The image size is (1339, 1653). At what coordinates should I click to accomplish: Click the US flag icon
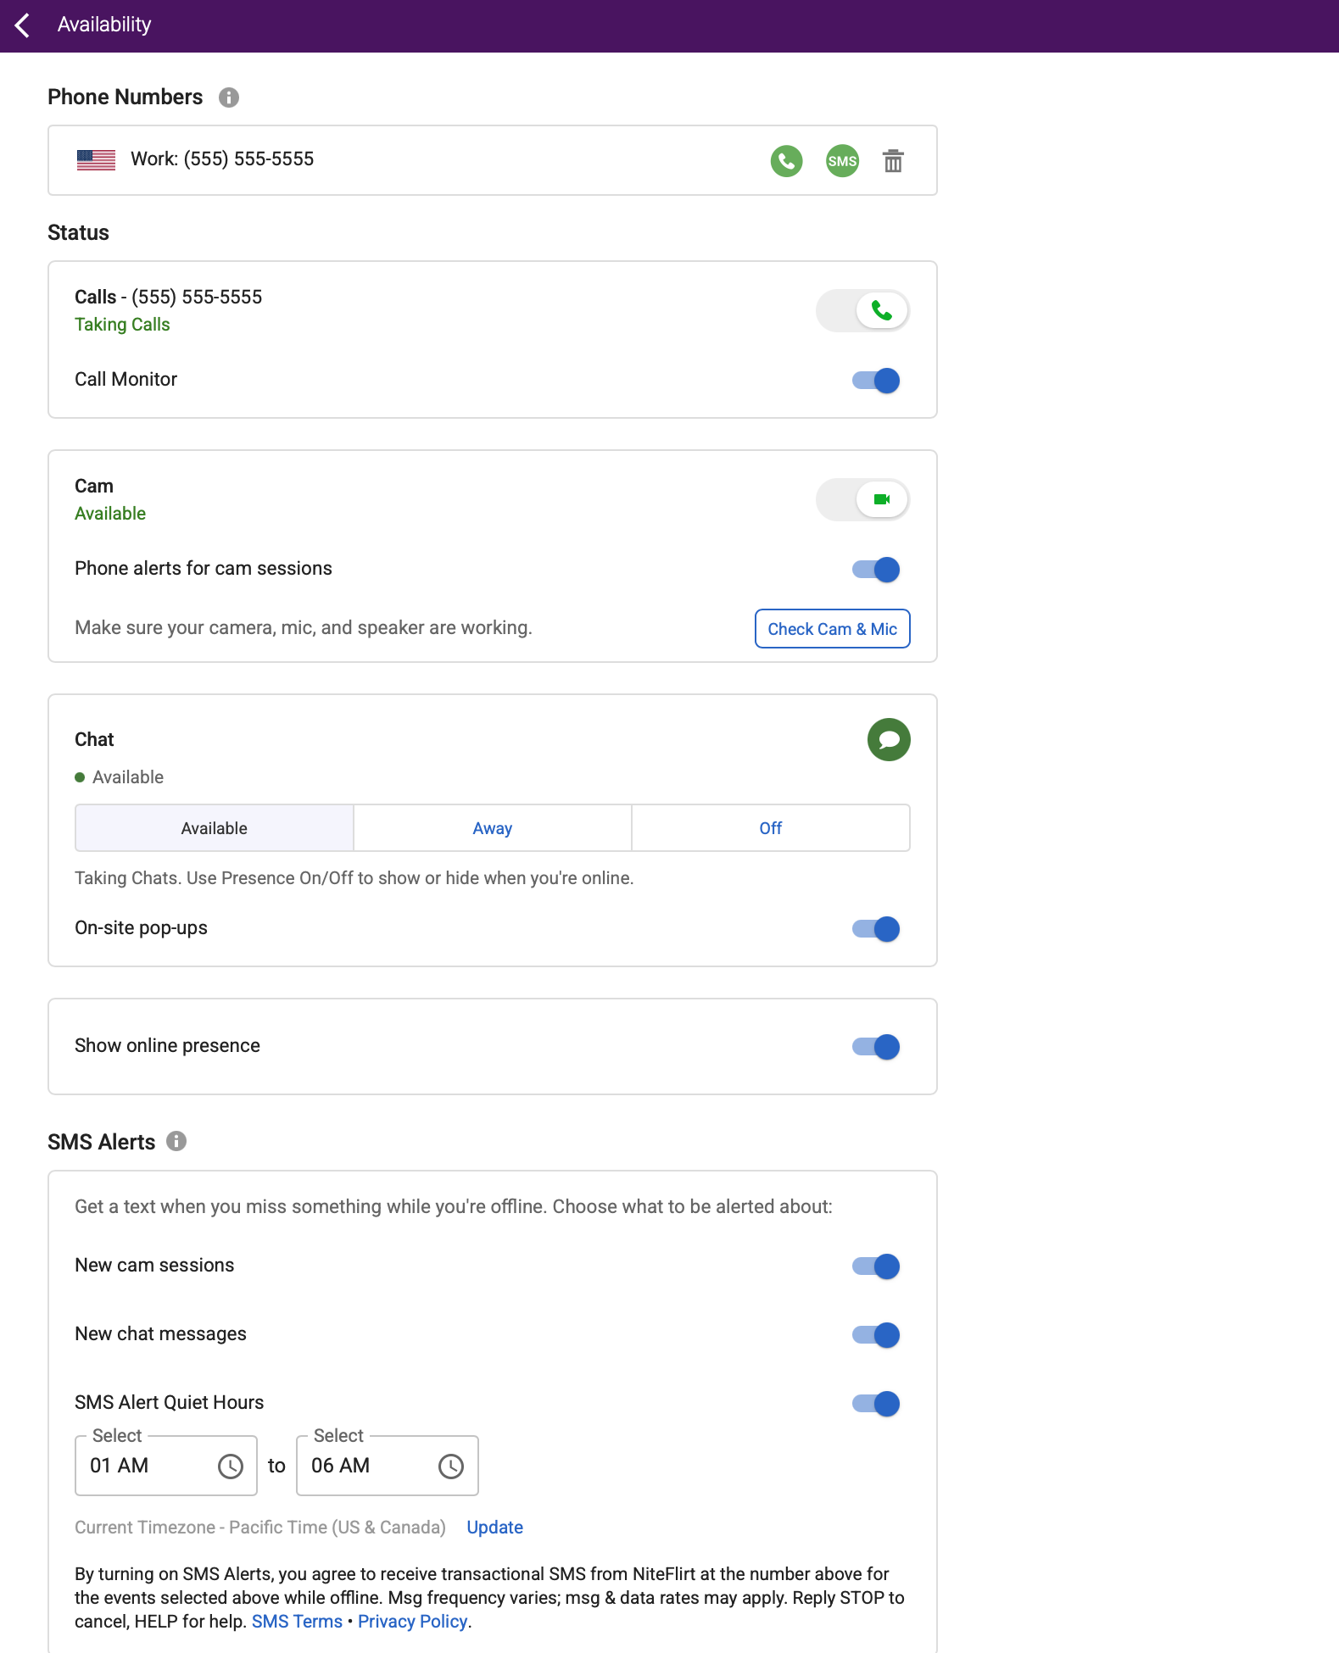point(96,159)
